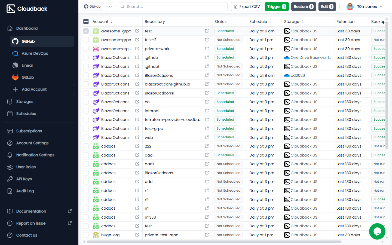392x245 pixels.
Task: Click the Cloudback logo
Action: [27, 9]
